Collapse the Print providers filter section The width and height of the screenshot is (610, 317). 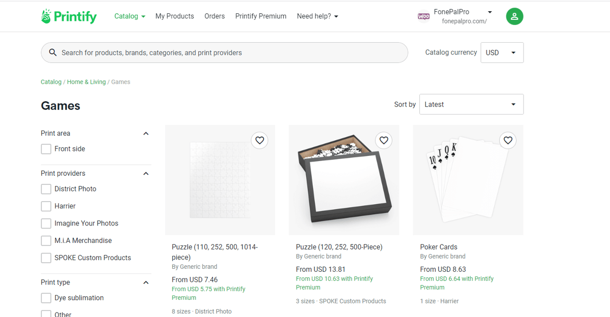click(x=146, y=173)
